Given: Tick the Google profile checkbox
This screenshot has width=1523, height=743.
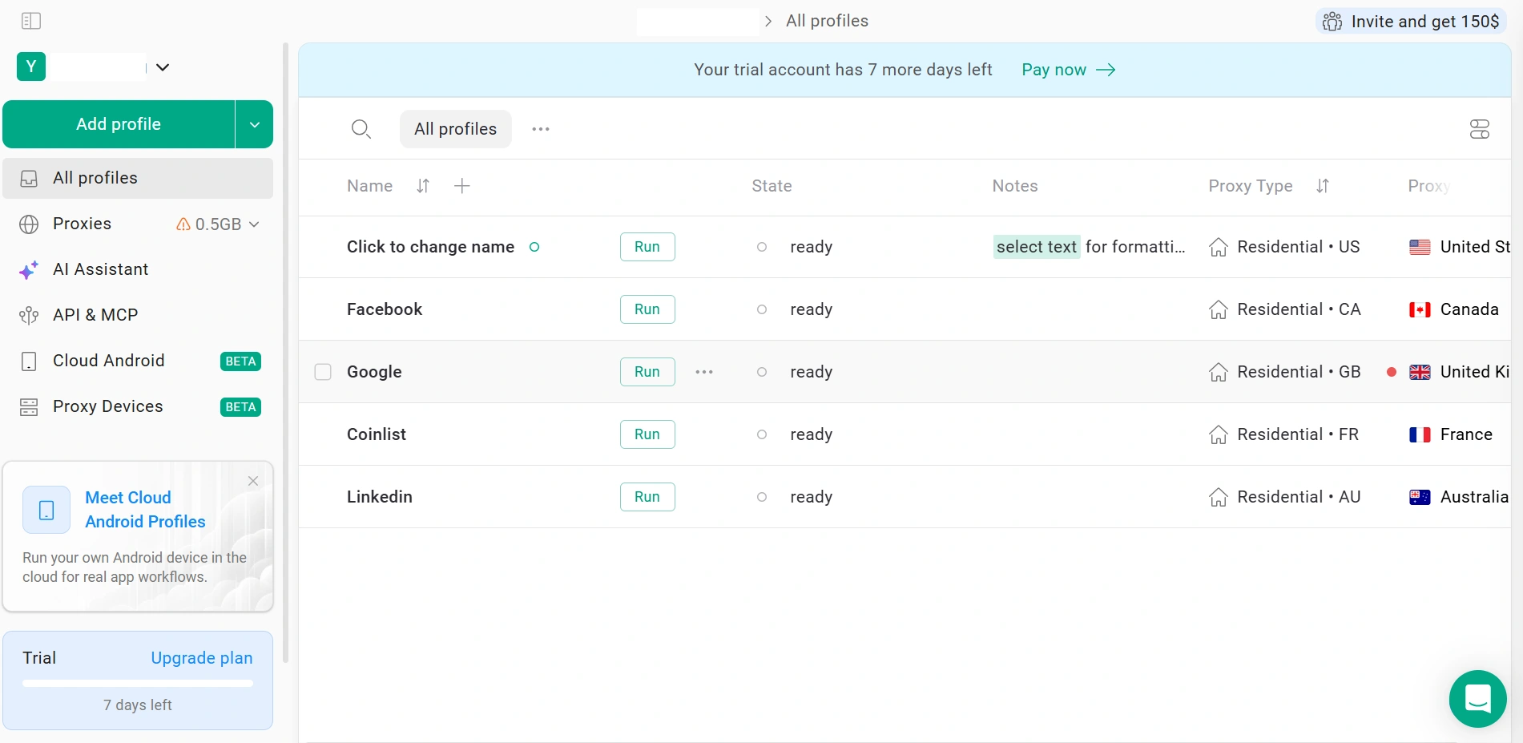Looking at the screenshot, I should (x=323, y=372).
